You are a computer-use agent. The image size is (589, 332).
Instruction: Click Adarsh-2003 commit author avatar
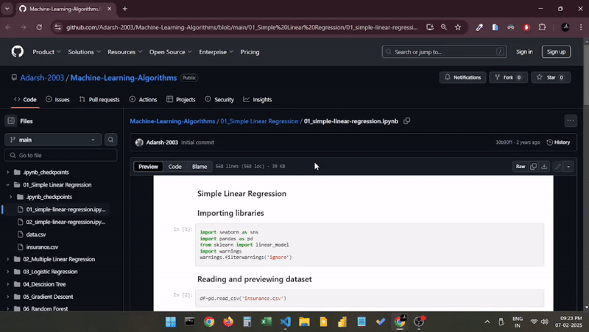coord(139,142)
